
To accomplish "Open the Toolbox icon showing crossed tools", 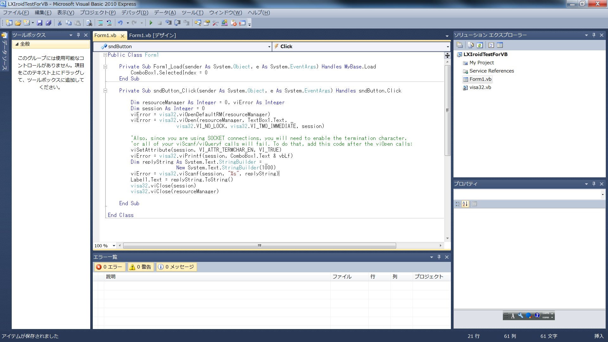I will pos(216,23).
